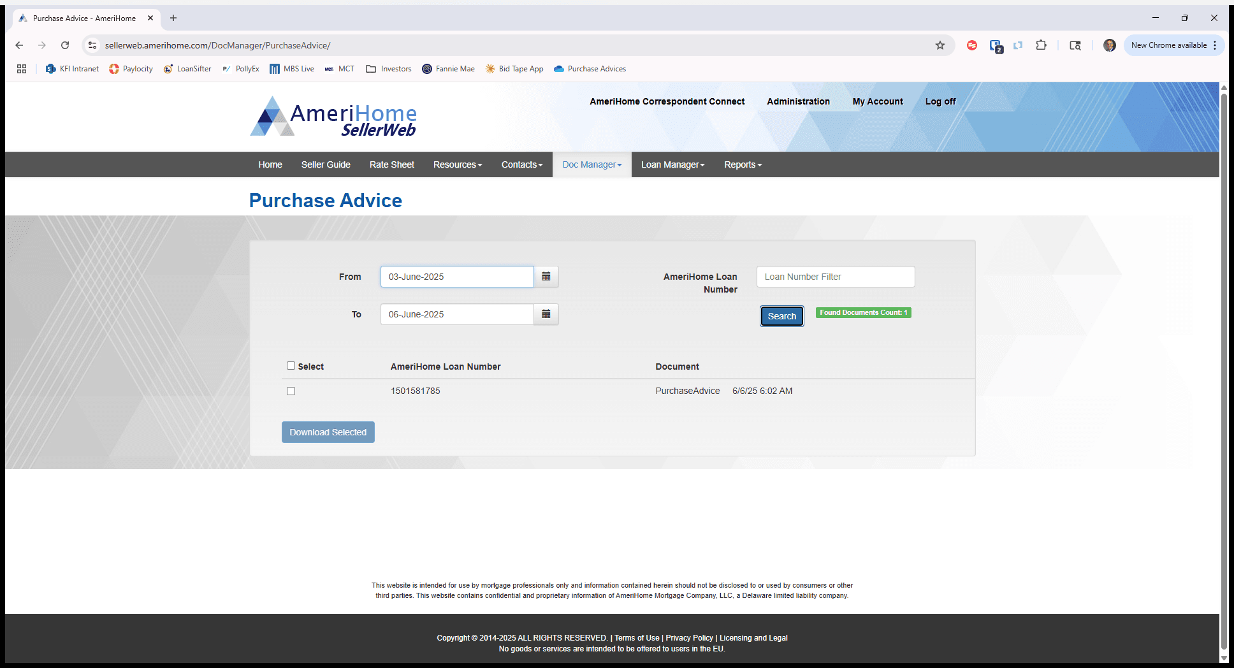1234x668 pixels.
Task: Click the To date input field
Action: point(457,314)
